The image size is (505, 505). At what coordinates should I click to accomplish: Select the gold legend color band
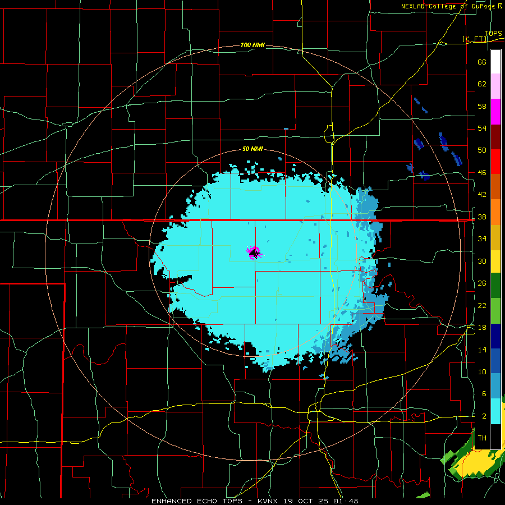(x=495, y=237)
